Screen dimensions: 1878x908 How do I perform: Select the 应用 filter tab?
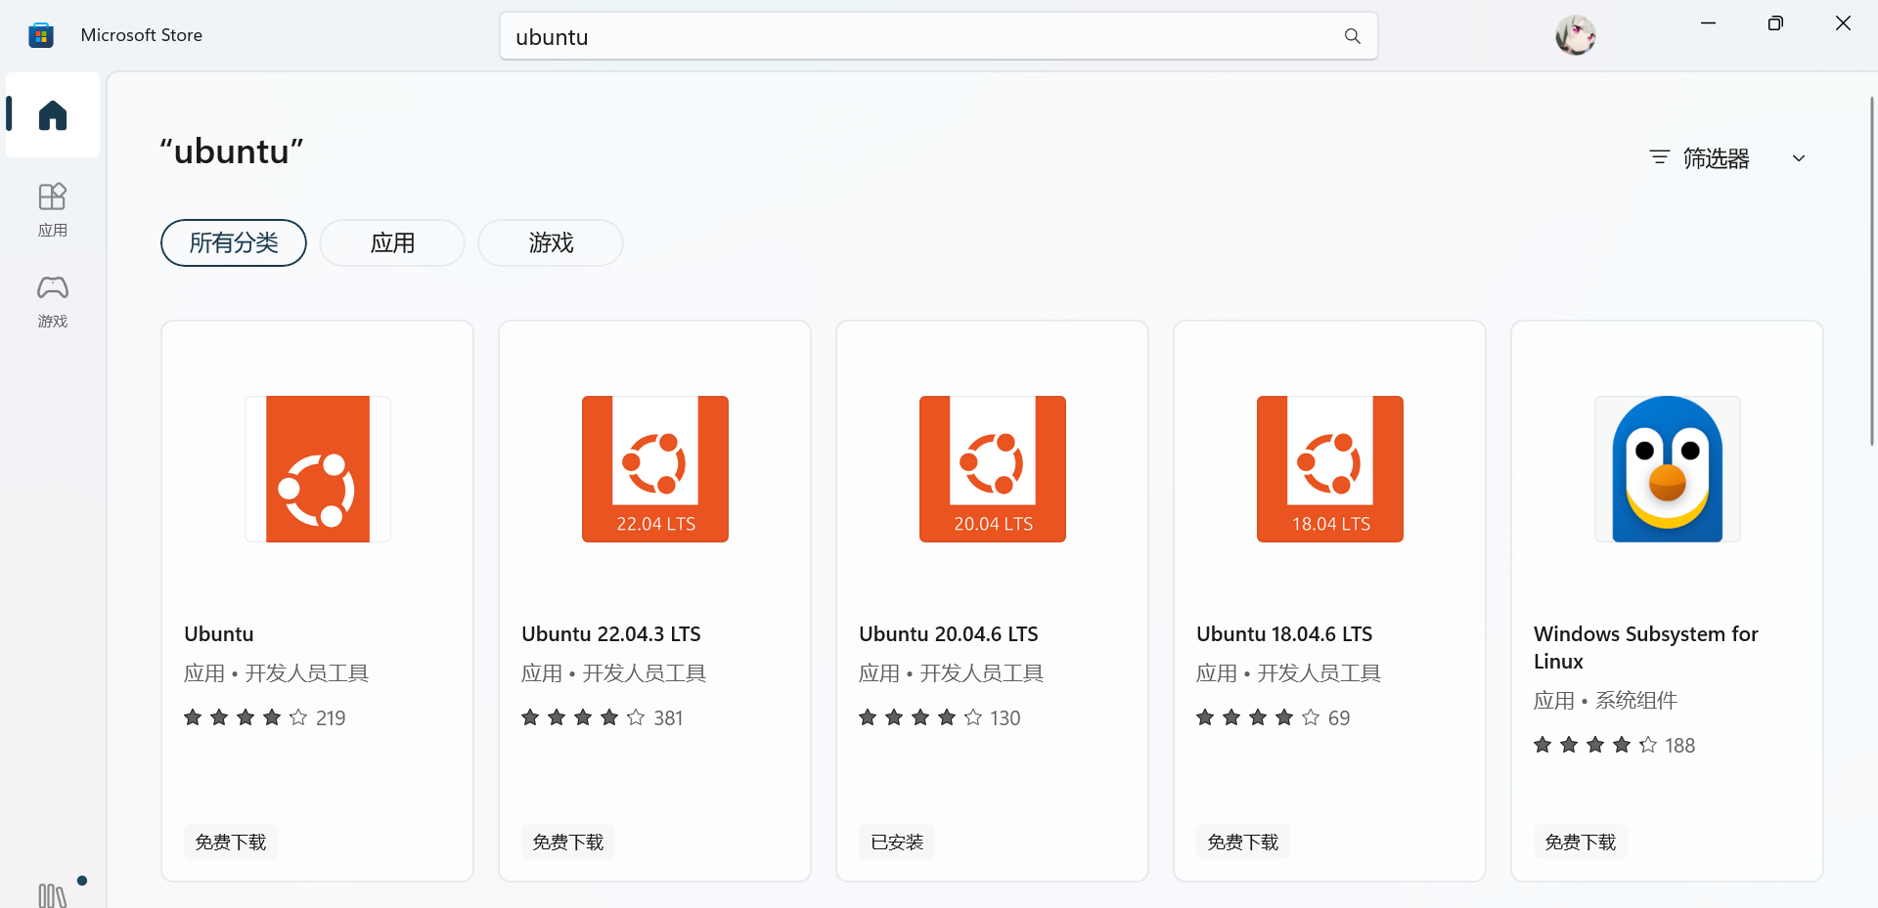click(392, 242)
